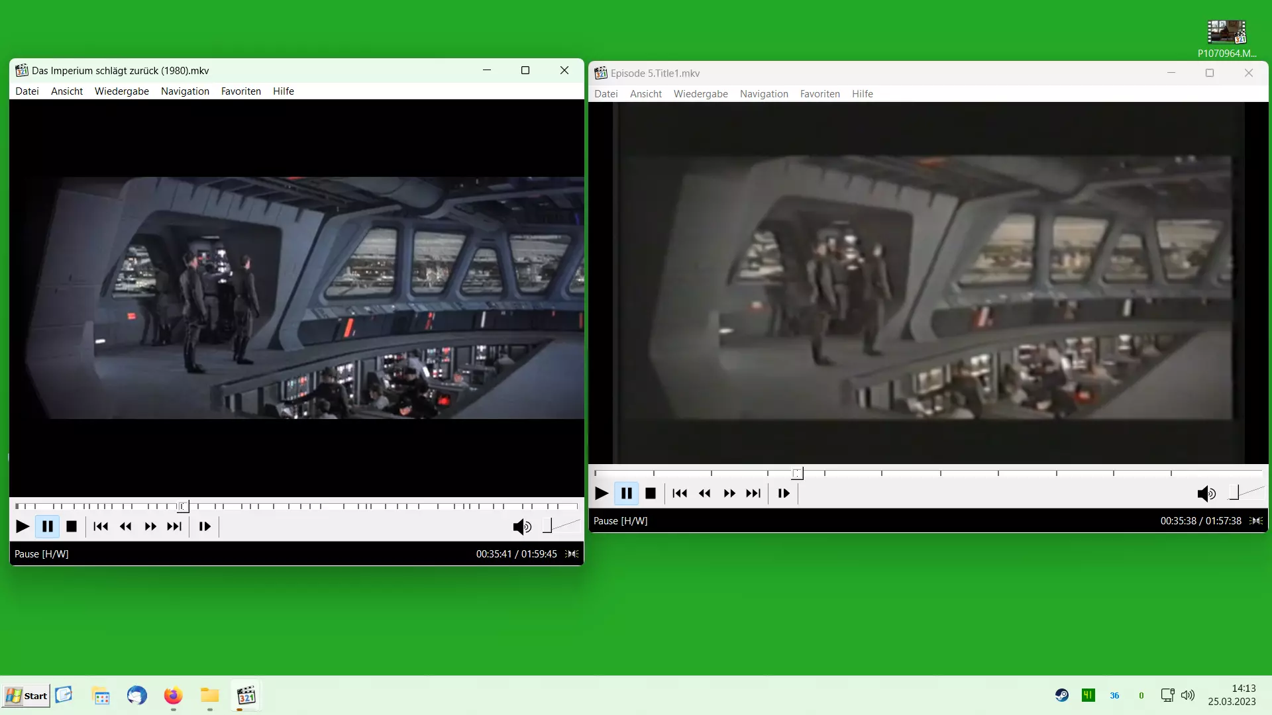Close the Episode 5 window

[x=1249, y=73]
